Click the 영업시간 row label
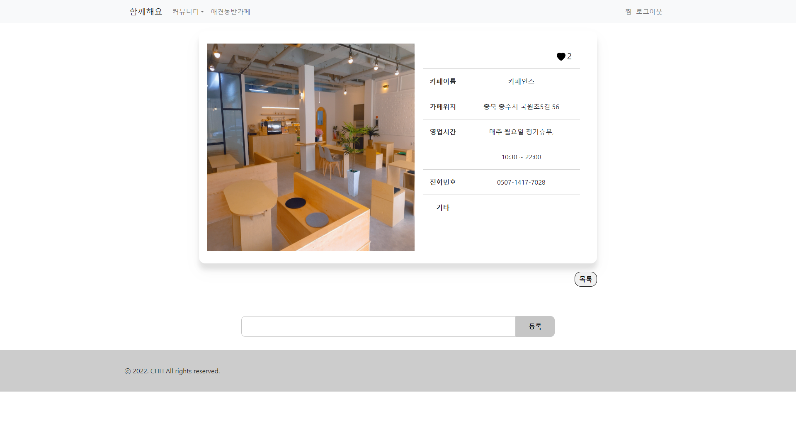 442,132
